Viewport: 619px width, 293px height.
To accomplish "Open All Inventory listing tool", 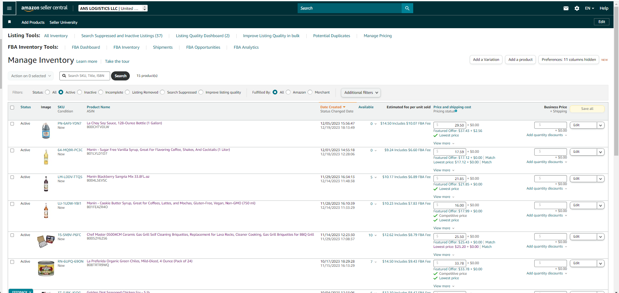I will click(56, 36).
